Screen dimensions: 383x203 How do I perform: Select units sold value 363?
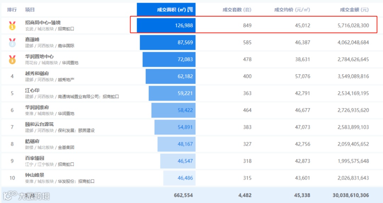tap(247, 93)
